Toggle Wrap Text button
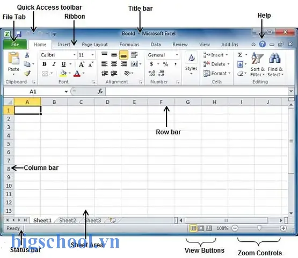298x258 pixels. coord(134,55)
